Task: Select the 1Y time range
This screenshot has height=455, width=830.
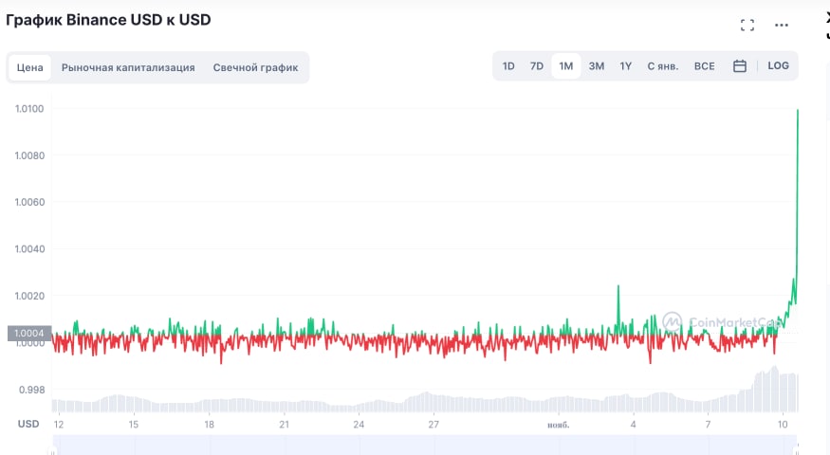Action: pyautogui.click(x=626, y=66)
